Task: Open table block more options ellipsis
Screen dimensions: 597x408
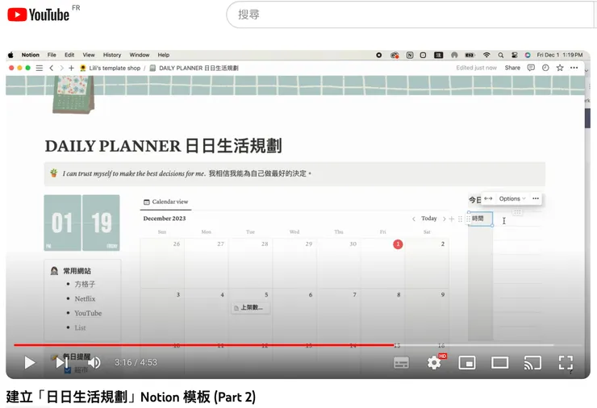Action: [x=536, y=198]
